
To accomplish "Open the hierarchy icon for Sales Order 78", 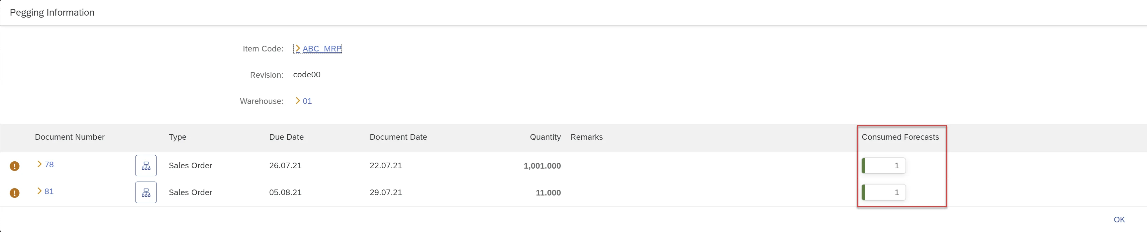I will pyautogui.click(x=145, y=166).
